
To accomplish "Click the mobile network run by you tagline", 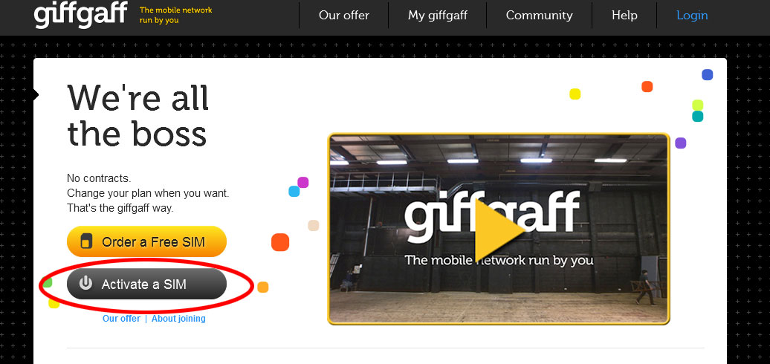I will click(176, 15).
